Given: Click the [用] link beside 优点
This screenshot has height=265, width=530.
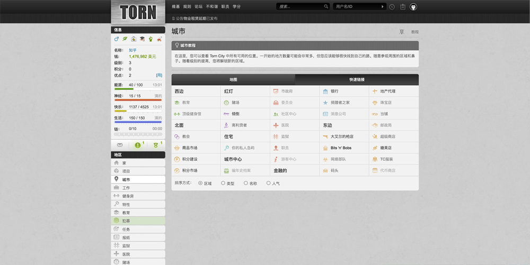Looking at the screenshot, I should pyautogui.click(x=159, y=75).
